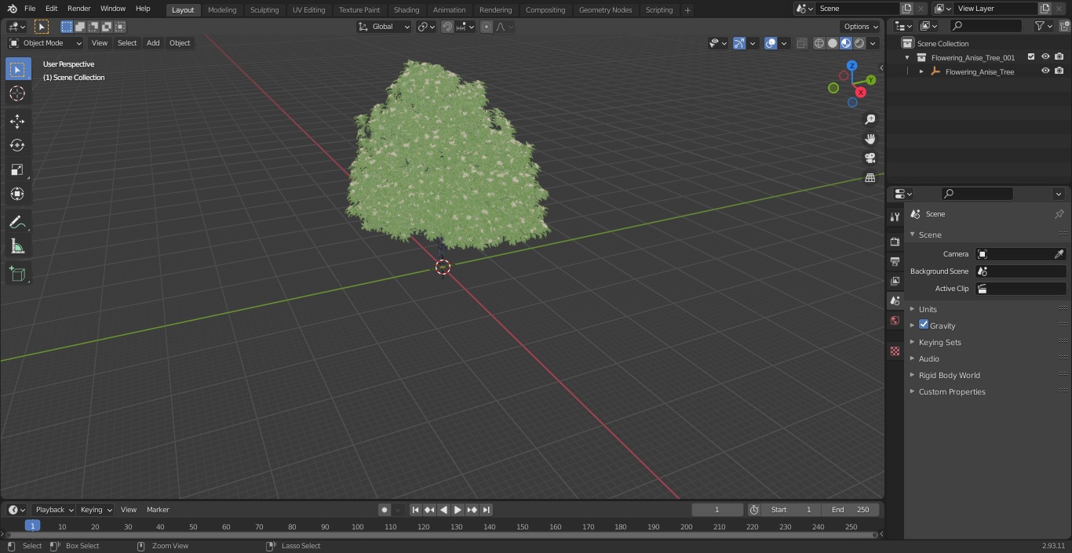Activate the Rotate tool

tap(17, 145)
